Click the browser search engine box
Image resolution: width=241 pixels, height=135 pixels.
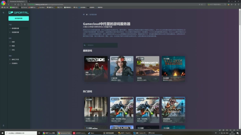[217, 4]
